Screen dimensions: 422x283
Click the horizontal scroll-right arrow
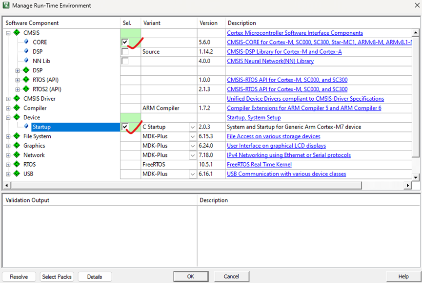click(408, 185)
